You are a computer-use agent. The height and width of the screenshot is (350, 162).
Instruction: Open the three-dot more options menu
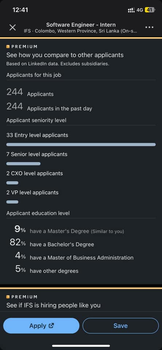(149, 27)
